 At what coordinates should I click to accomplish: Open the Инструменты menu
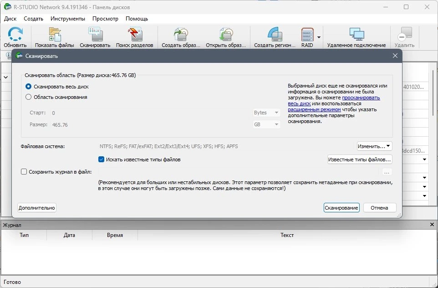pyautogui.click(x=68, y=19)
